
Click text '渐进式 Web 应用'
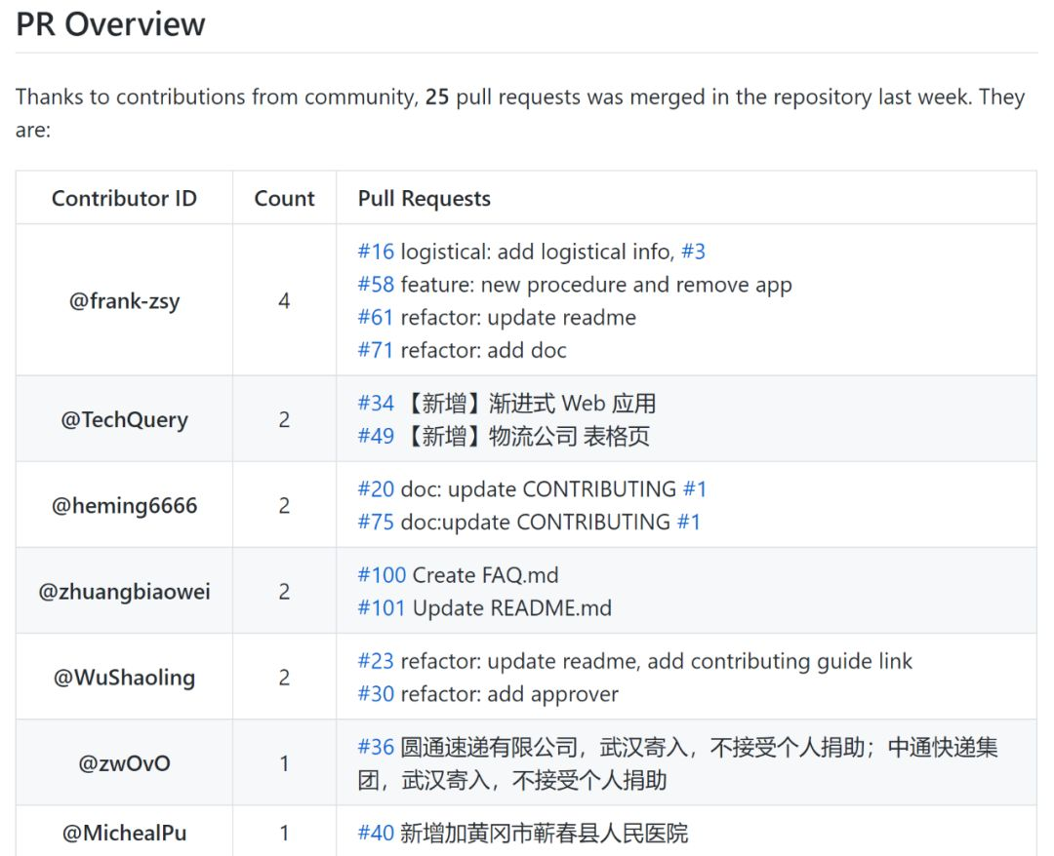(572, 403)
